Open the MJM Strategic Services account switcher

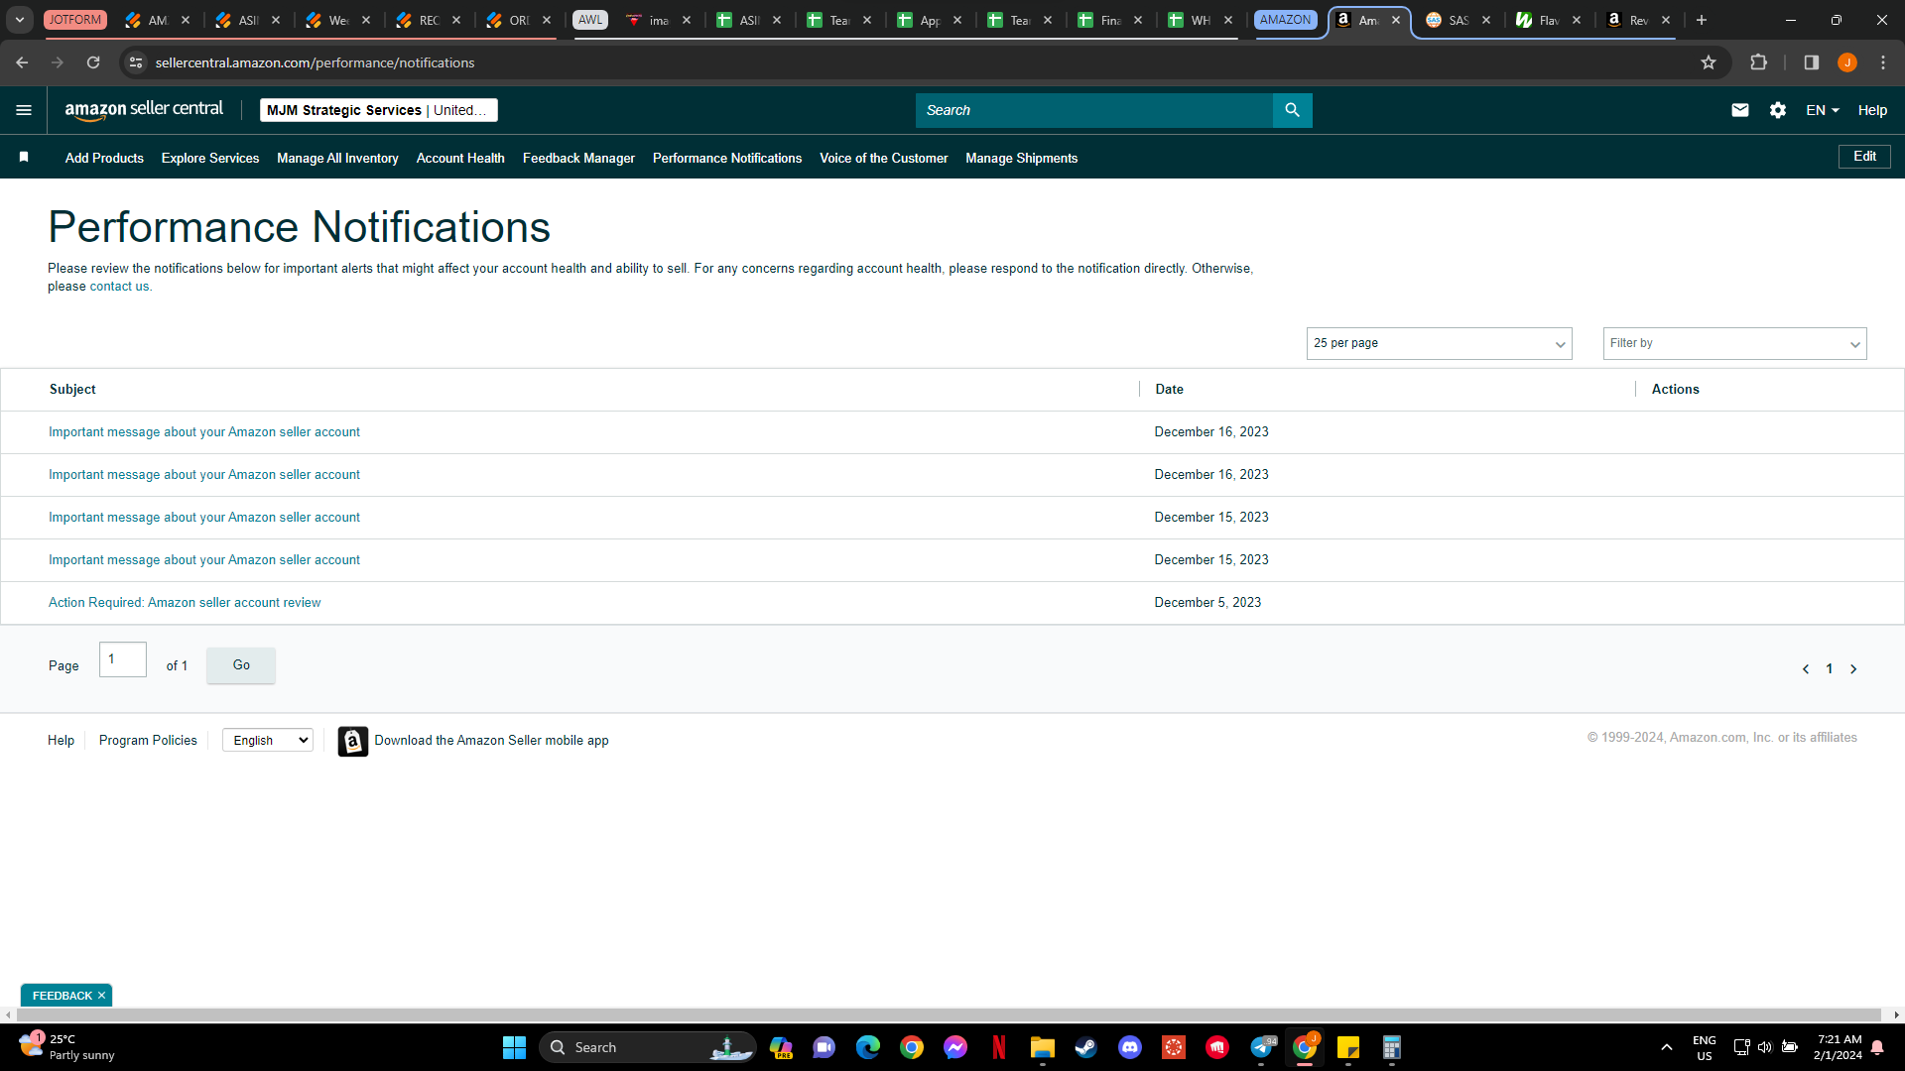pyautogui.click(x=379, y=110)
